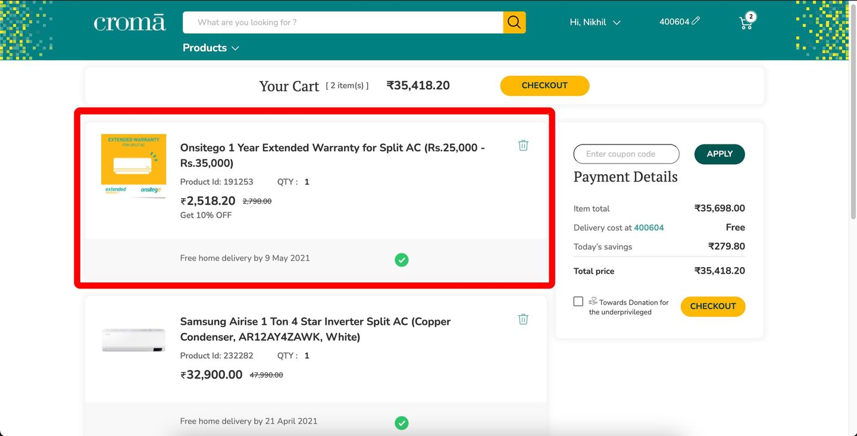Click the search magnifier button
This screenshot has width=857, height=436.
514,23
